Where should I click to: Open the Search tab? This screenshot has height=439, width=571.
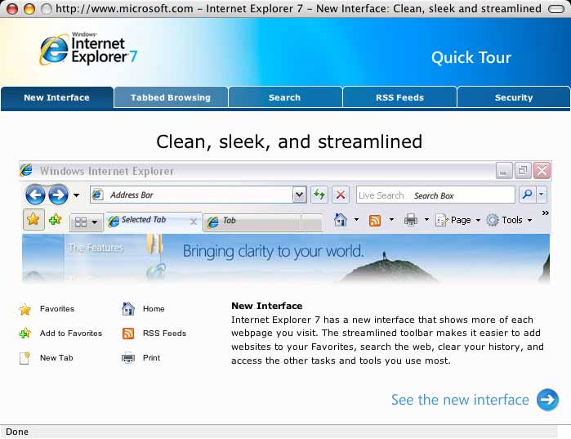pos(285,97)
